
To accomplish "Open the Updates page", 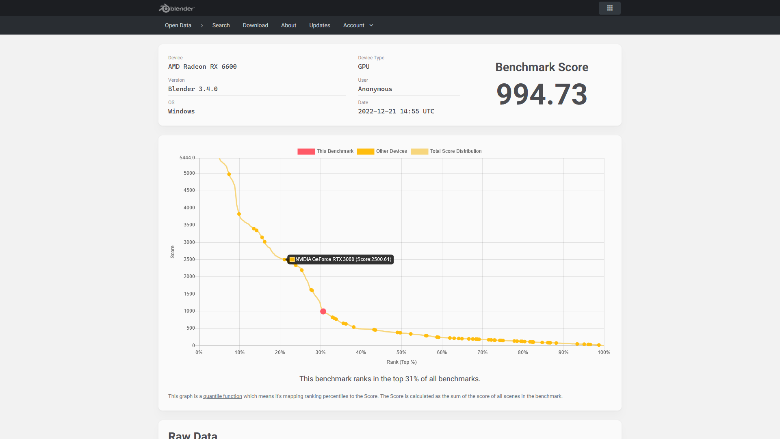I will 319,25.
